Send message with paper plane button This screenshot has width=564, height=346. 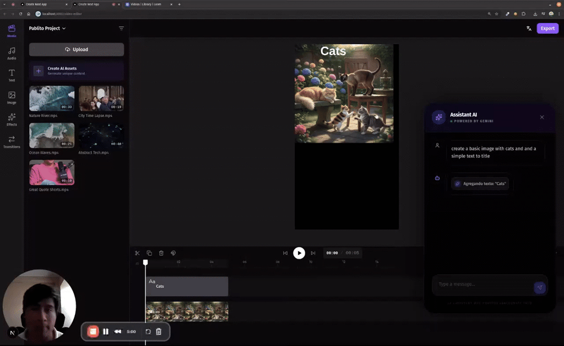click(540, 287)
